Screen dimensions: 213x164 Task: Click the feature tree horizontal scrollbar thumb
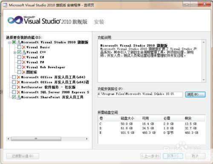click(x=36, y=139)
